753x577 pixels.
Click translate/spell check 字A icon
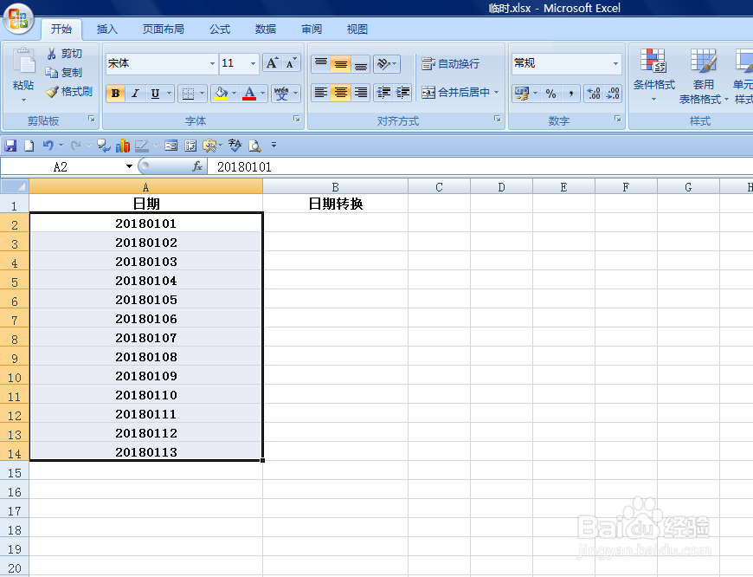(235, 146)
